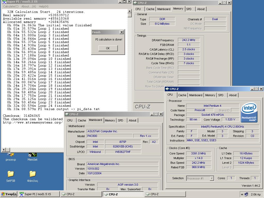Open the procexp desktop shortcut

click(x=11, y=156)
